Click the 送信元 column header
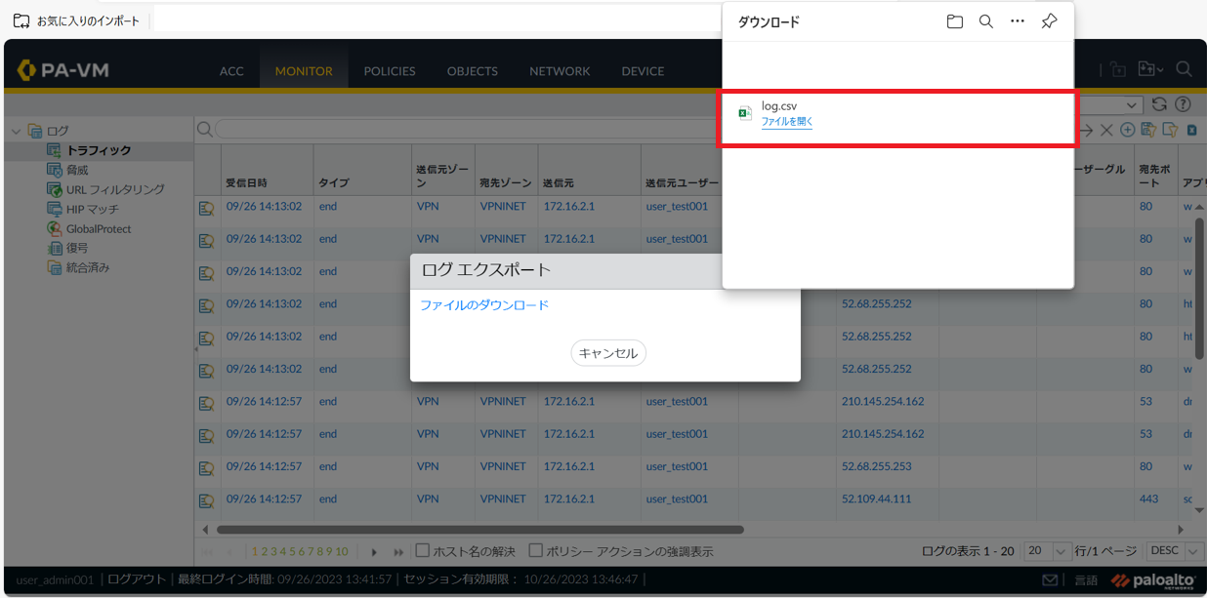The width and height of the screenshot is (1207, 598). pos(589,171)
